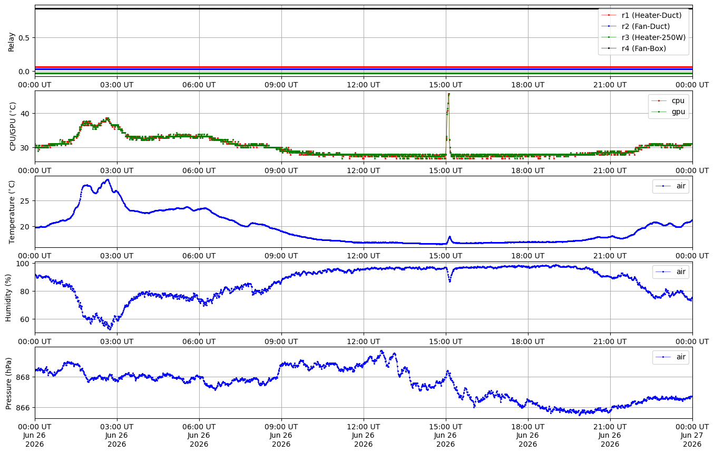Screen dimensions: 714x453
Task: Click 21:00 UT under the Relay plot
Action: [x=610, y=84]
